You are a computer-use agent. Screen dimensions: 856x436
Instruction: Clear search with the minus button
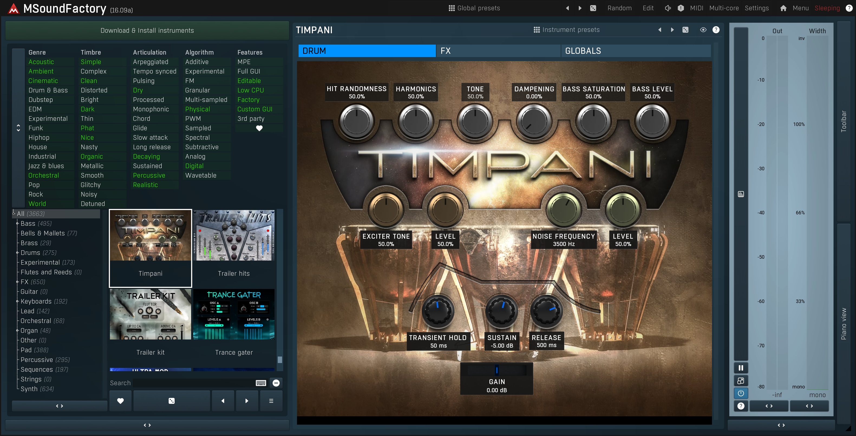point(276,383)
